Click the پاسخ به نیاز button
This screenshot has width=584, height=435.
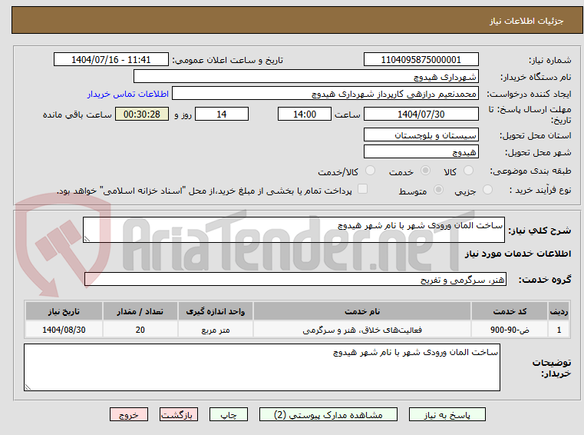point(447,414)
